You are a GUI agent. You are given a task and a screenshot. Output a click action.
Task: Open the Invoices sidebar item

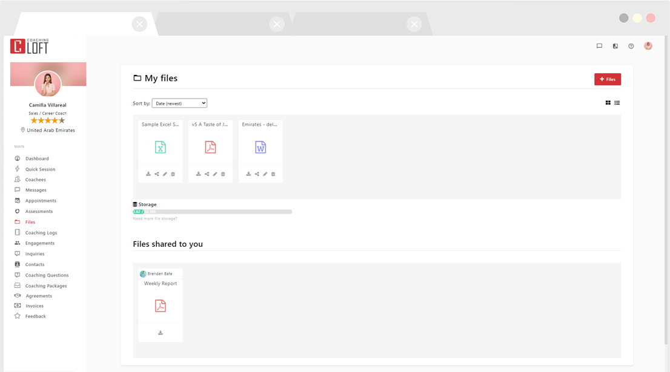tap(35, 306)
